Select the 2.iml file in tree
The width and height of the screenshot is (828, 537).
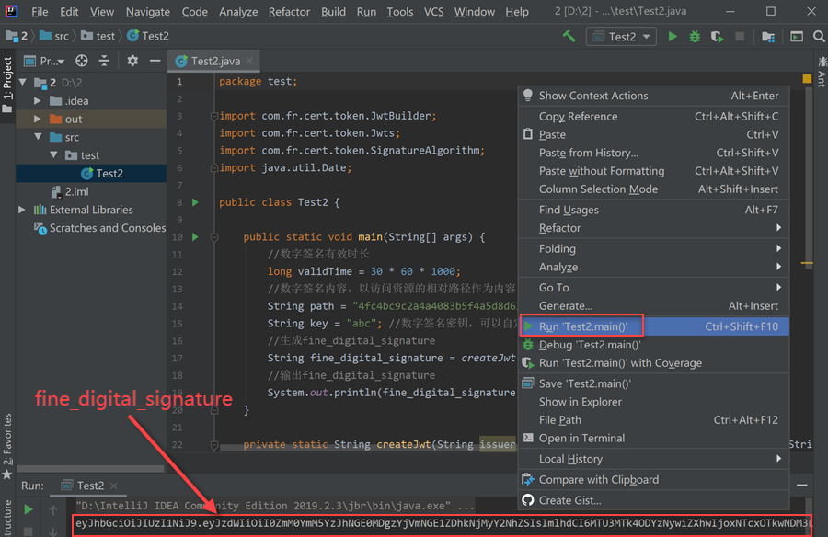[x=76, y=191]
